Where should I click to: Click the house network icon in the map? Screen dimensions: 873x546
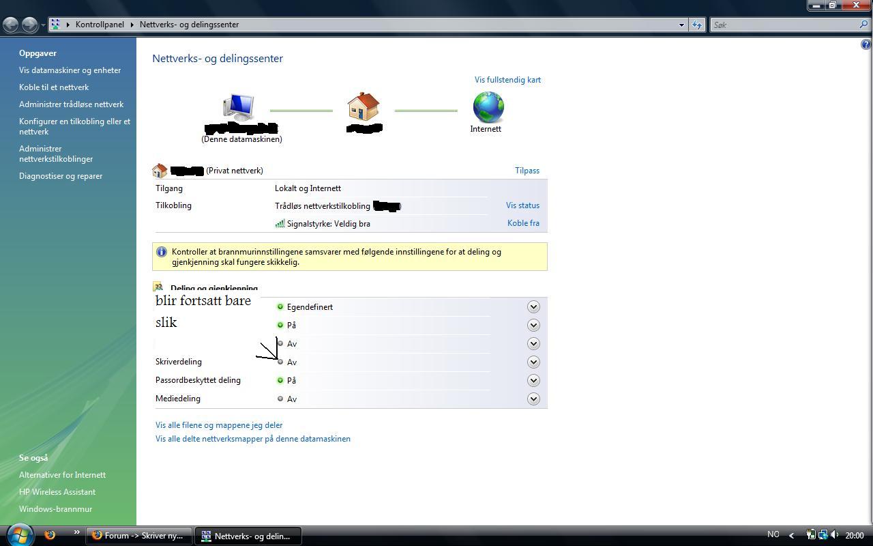(x=364, y=108)
